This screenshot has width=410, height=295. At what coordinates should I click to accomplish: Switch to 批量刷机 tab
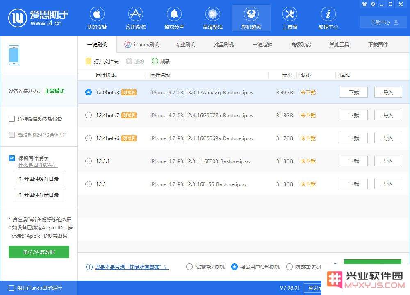point(224,44)
